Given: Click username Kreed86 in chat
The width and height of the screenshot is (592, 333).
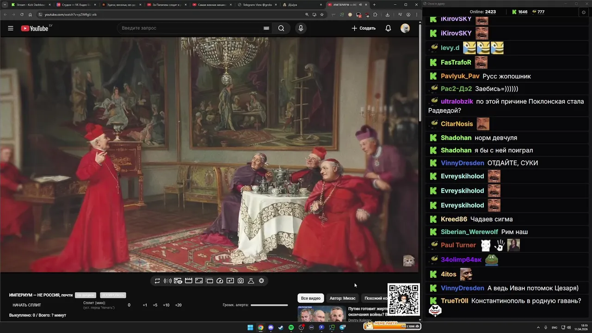Looking at the screenshot, I should [x=454, y=219].
